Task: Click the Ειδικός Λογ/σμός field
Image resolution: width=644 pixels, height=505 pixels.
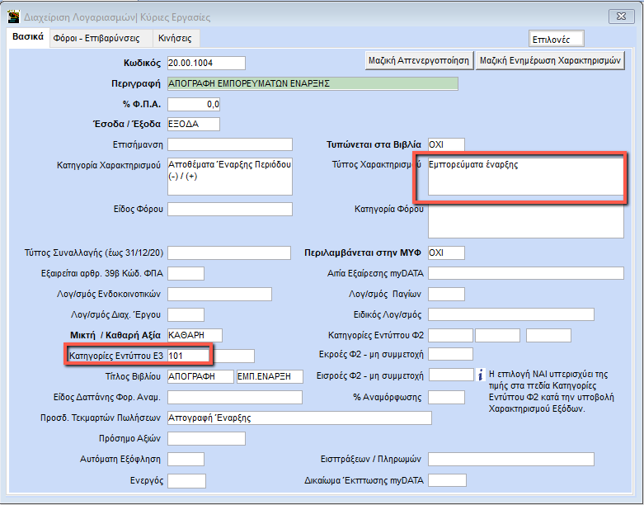Action: coord(511,314)
